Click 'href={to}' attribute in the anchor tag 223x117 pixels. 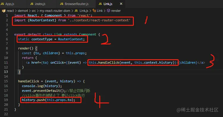click(x=40, y=62)
